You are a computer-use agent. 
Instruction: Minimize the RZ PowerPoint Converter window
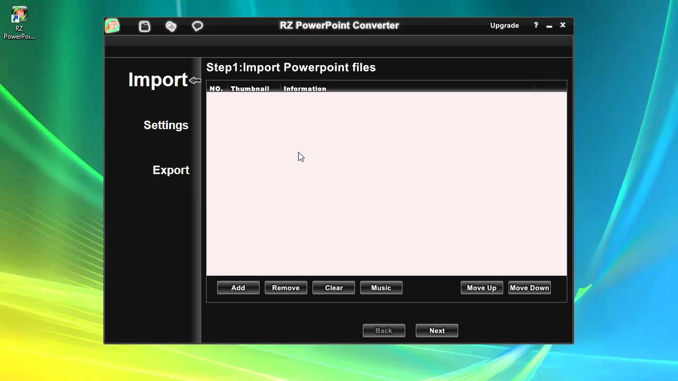pyautogui.click(x=549, y=26)
